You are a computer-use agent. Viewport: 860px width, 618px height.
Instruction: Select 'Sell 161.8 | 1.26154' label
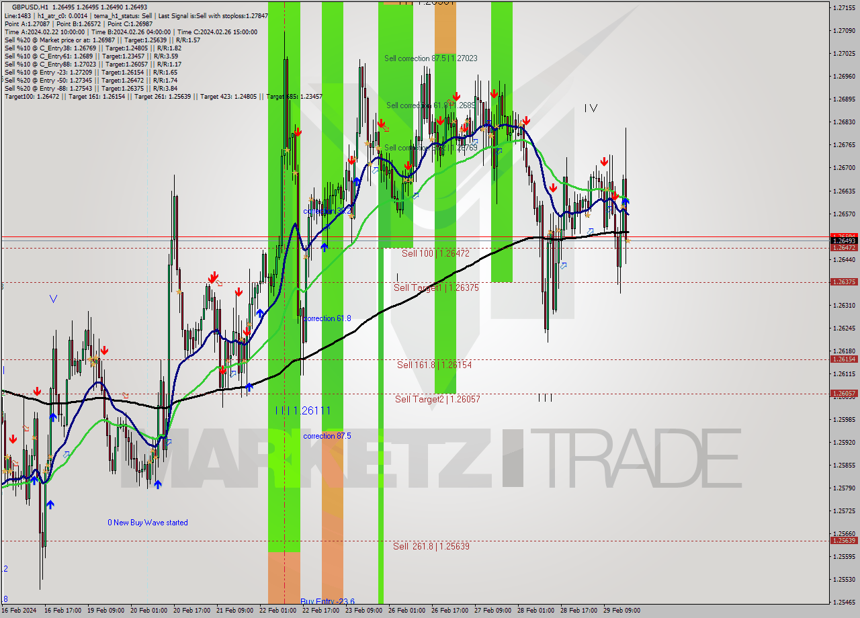pyautogui.click(x=434, y=365)
